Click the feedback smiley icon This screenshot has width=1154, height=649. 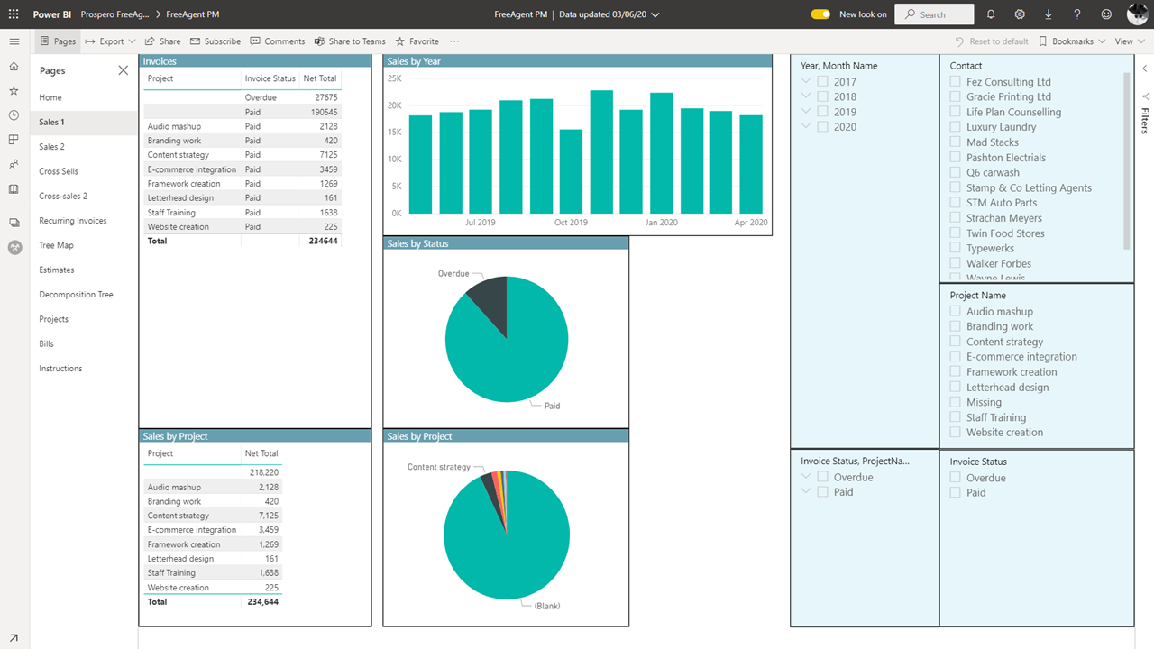tap(1106, 14)
